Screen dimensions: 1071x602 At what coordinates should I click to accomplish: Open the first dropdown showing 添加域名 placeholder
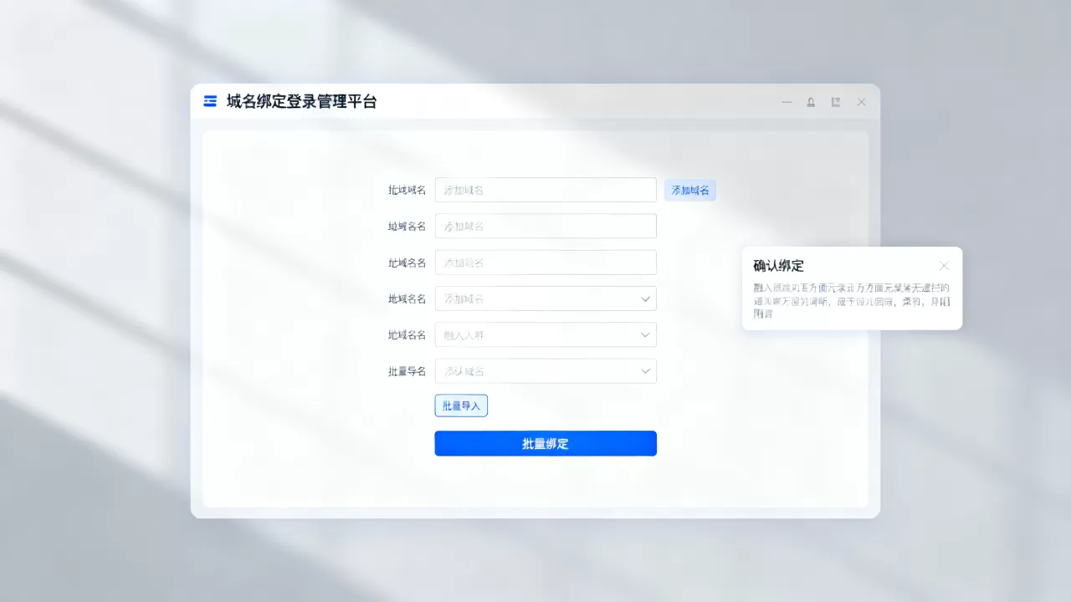(546, 298)
